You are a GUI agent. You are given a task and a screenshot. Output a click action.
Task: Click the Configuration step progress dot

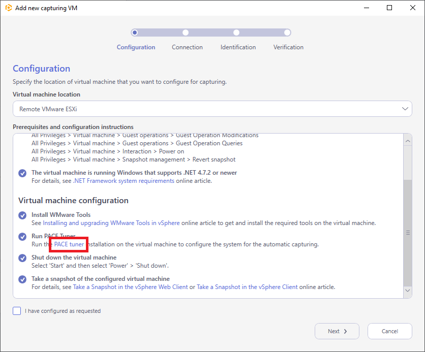coord(135,33)
